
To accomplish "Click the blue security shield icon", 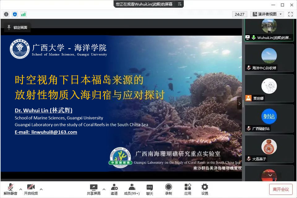I will click(x=15, y=14).
